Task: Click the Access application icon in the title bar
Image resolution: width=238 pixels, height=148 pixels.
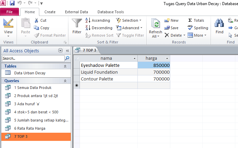Action: pyautogui.click(x=3, y=3)
